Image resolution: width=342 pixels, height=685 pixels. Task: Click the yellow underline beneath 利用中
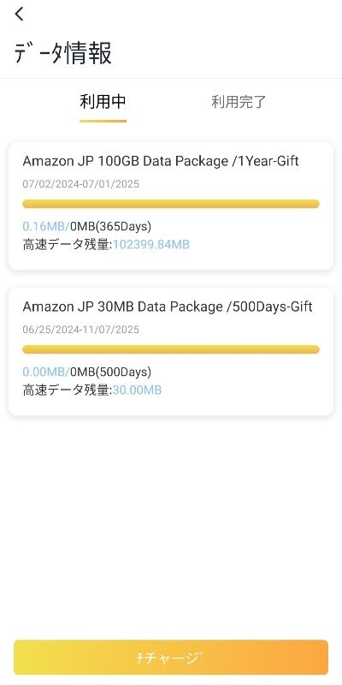click(x=103, y=121)
